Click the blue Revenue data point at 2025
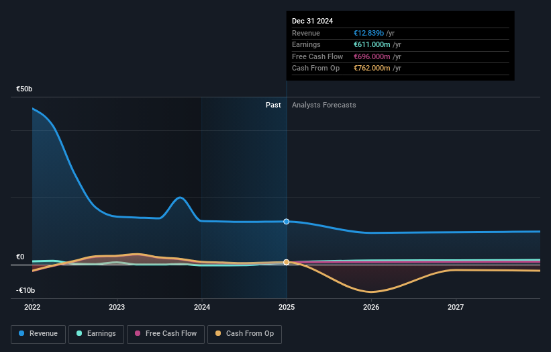The height and width of the screenshot is (352, 551). pyautogui.click(x=287, y=222)
